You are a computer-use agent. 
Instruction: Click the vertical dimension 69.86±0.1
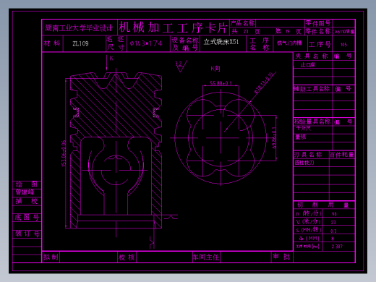274,138
